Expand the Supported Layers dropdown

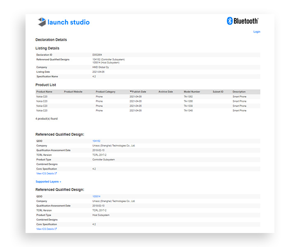[48, 182]
